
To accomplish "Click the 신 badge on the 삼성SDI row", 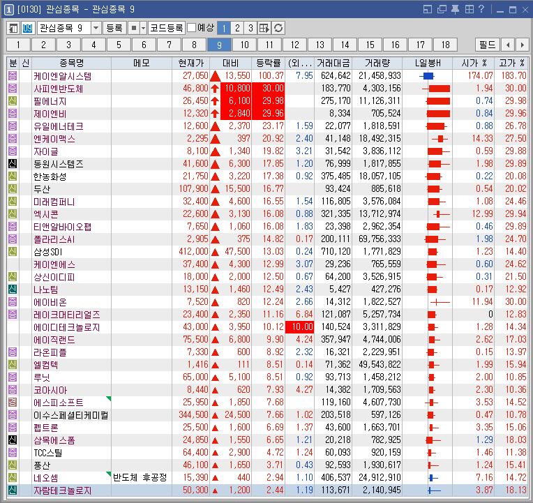I will [x=13, y=251].
